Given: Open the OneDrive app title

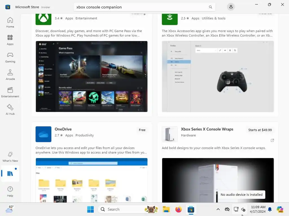Looking at the screenshot, I should pos(63,129).
